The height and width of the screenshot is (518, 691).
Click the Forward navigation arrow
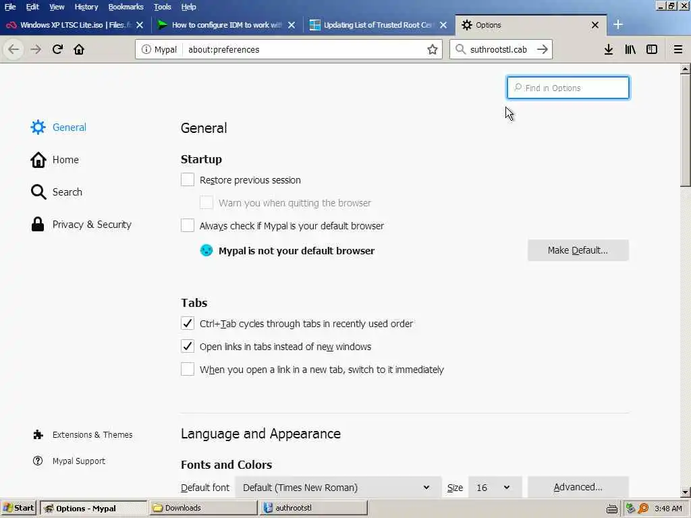coord(36,49)
